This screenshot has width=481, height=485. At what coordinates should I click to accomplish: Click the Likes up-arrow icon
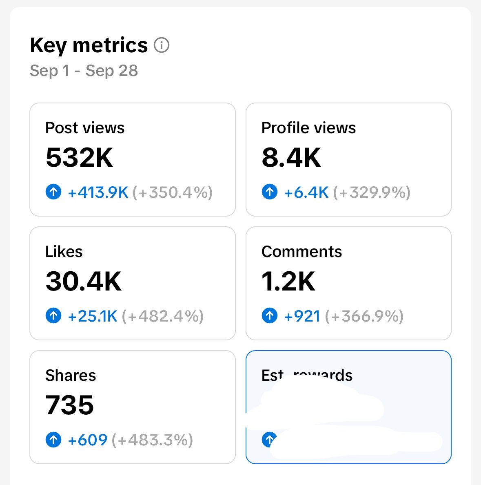(x=53, y=315)
